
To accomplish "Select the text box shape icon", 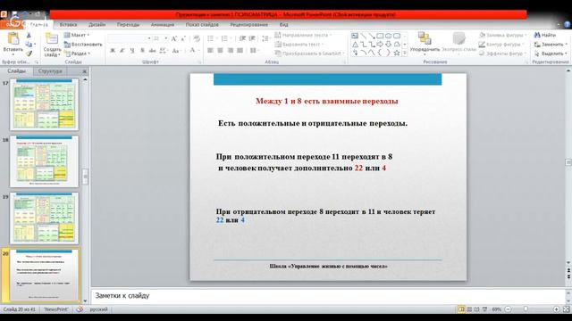I will click(x=355, y=36).
